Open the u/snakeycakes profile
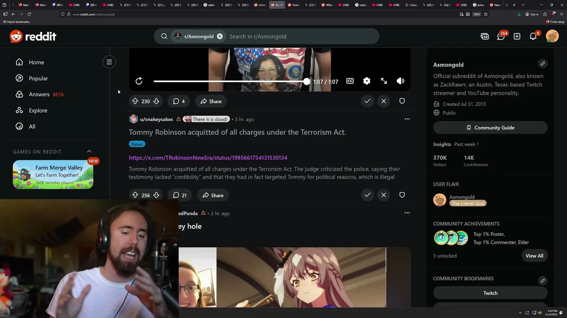 156,119
